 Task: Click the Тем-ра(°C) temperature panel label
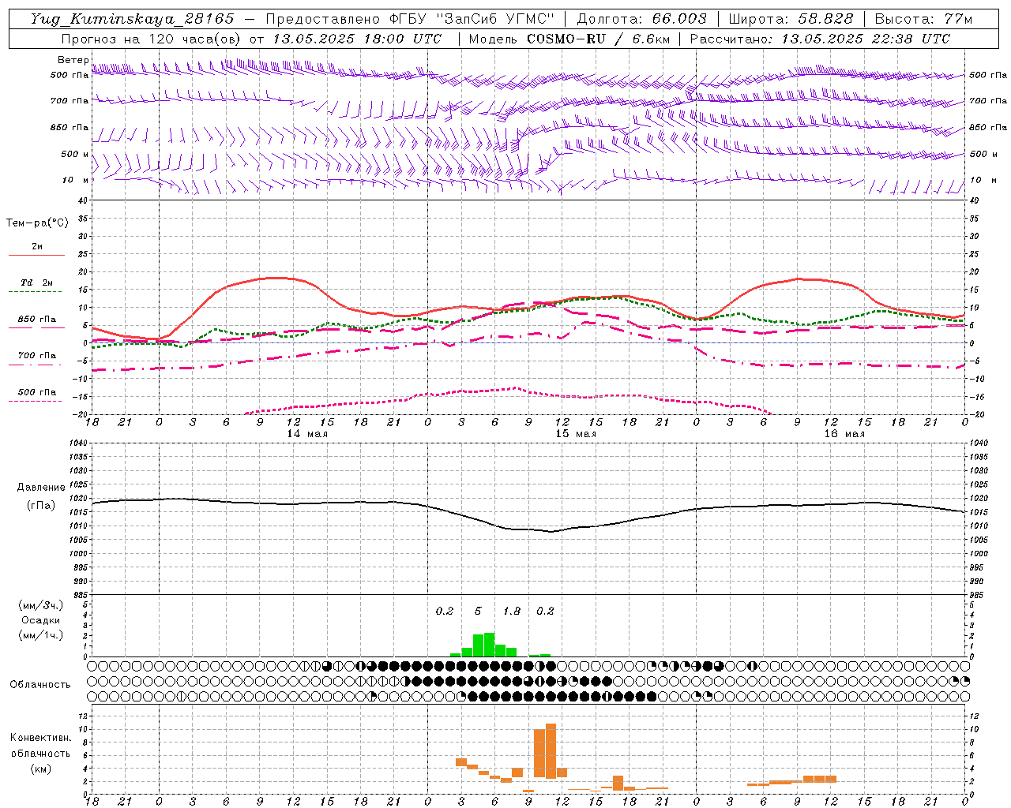click(37, 223)
